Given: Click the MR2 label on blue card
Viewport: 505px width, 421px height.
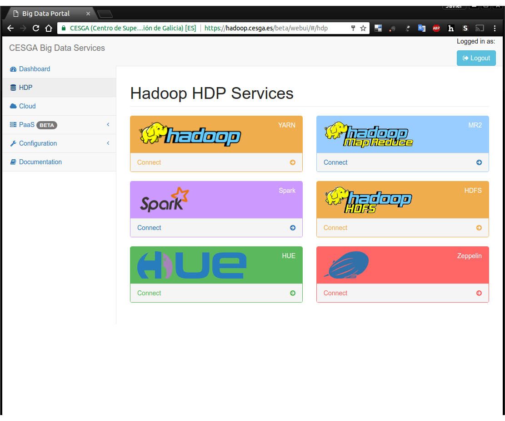Looking at the screenshot, I should 475,125.
